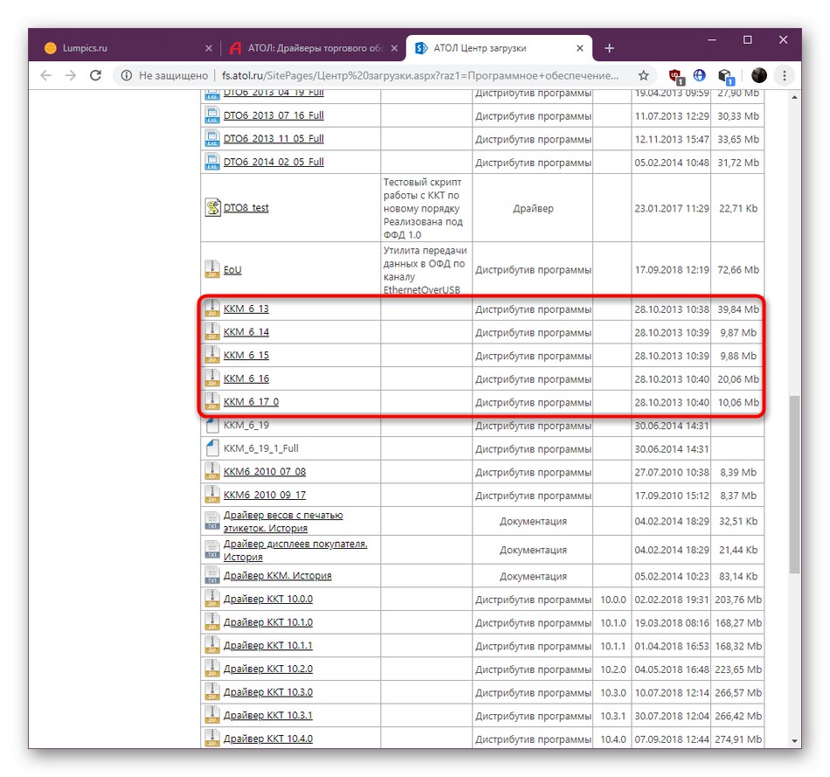
Task: Click zip icon next to KKM_6_14
Action: (212, 331)
